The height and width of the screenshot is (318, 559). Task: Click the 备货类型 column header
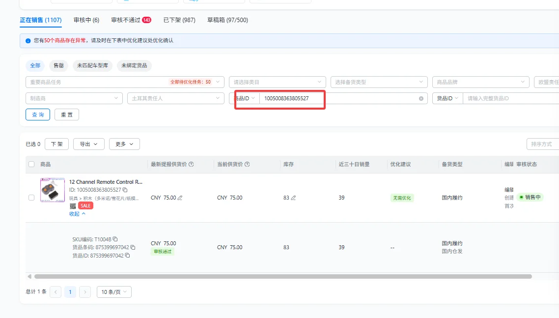coord(452,164)
